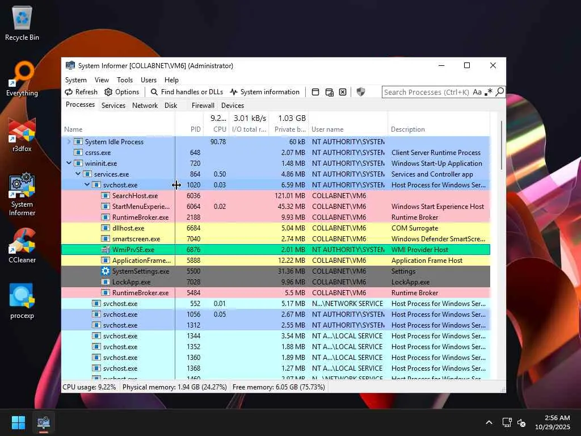Viewport: 581px width, 436px height.
Task: Click the SystemSettings.exe gear icon
Action: pyautogui.click(x=105, y=271)
